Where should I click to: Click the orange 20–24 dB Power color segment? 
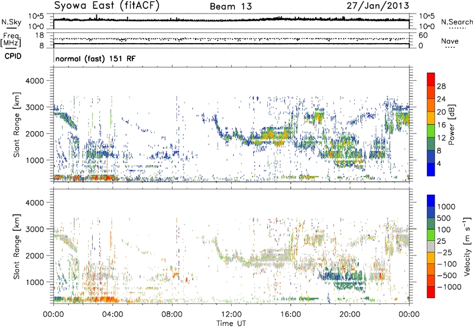pos(431,105)
